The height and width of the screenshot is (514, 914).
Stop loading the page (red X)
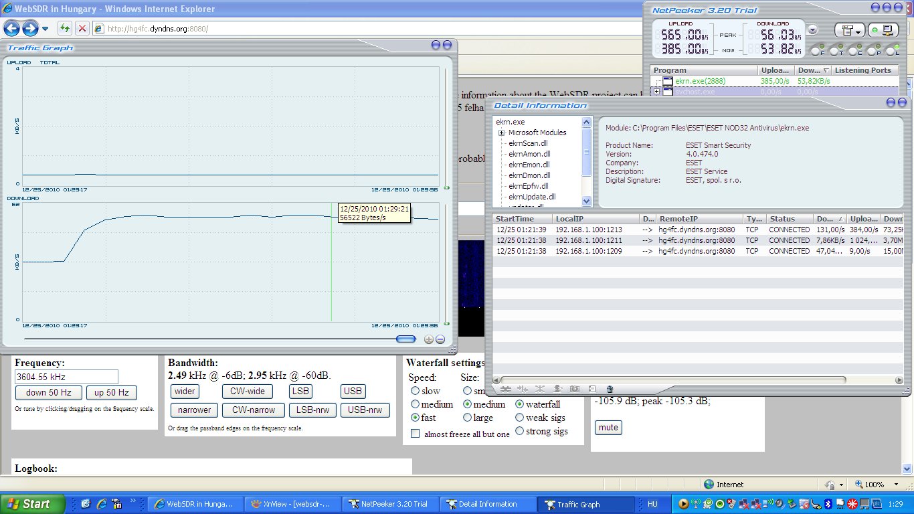pyautogui.click(x=82, y=28)
